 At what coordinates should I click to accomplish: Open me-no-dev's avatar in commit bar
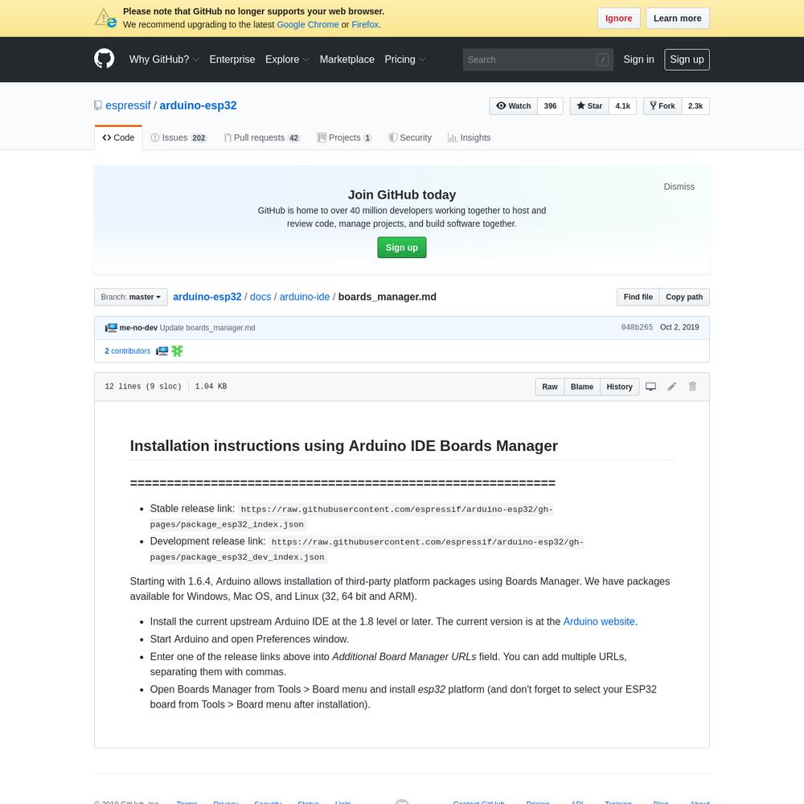point(111,328)
